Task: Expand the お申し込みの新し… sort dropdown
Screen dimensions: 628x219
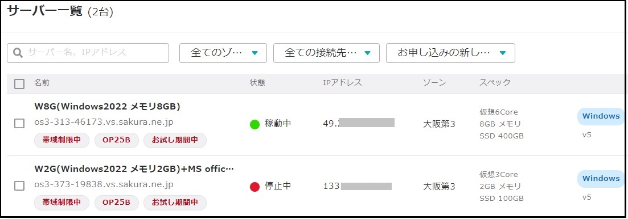Action: pyautogui.click(x=450, y=53)
